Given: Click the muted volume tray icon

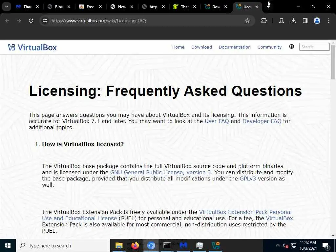Looking at the screenshot, I should point(285,245).
